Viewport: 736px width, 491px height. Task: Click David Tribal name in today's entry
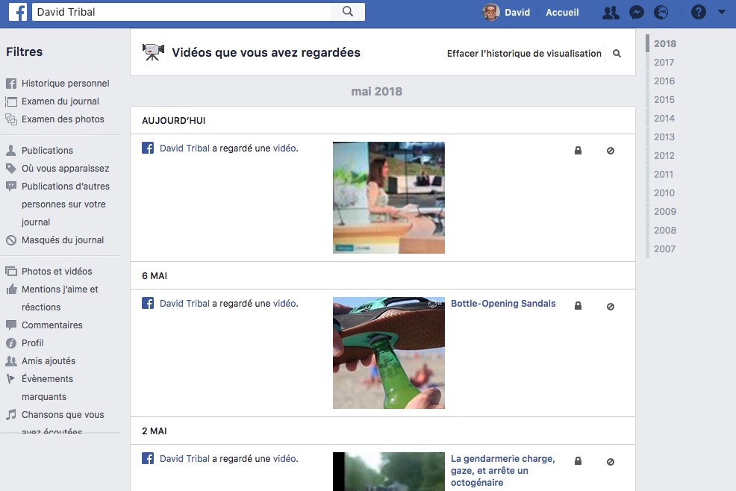coord(184,148)
